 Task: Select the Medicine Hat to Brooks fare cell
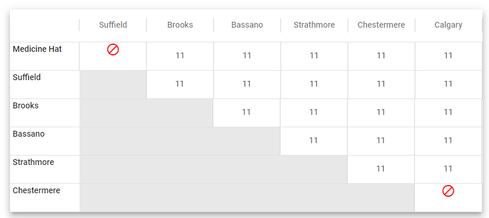180,56
